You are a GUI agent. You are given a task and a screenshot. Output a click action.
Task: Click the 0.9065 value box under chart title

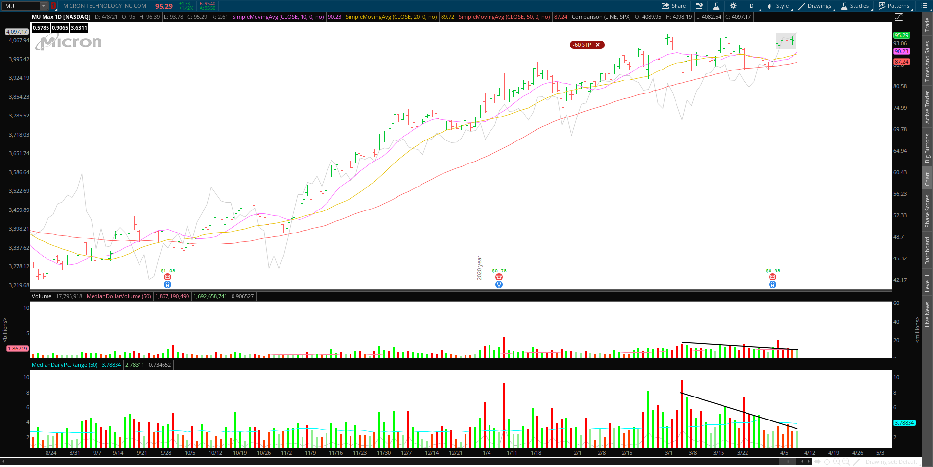click(x=60, y=28)
